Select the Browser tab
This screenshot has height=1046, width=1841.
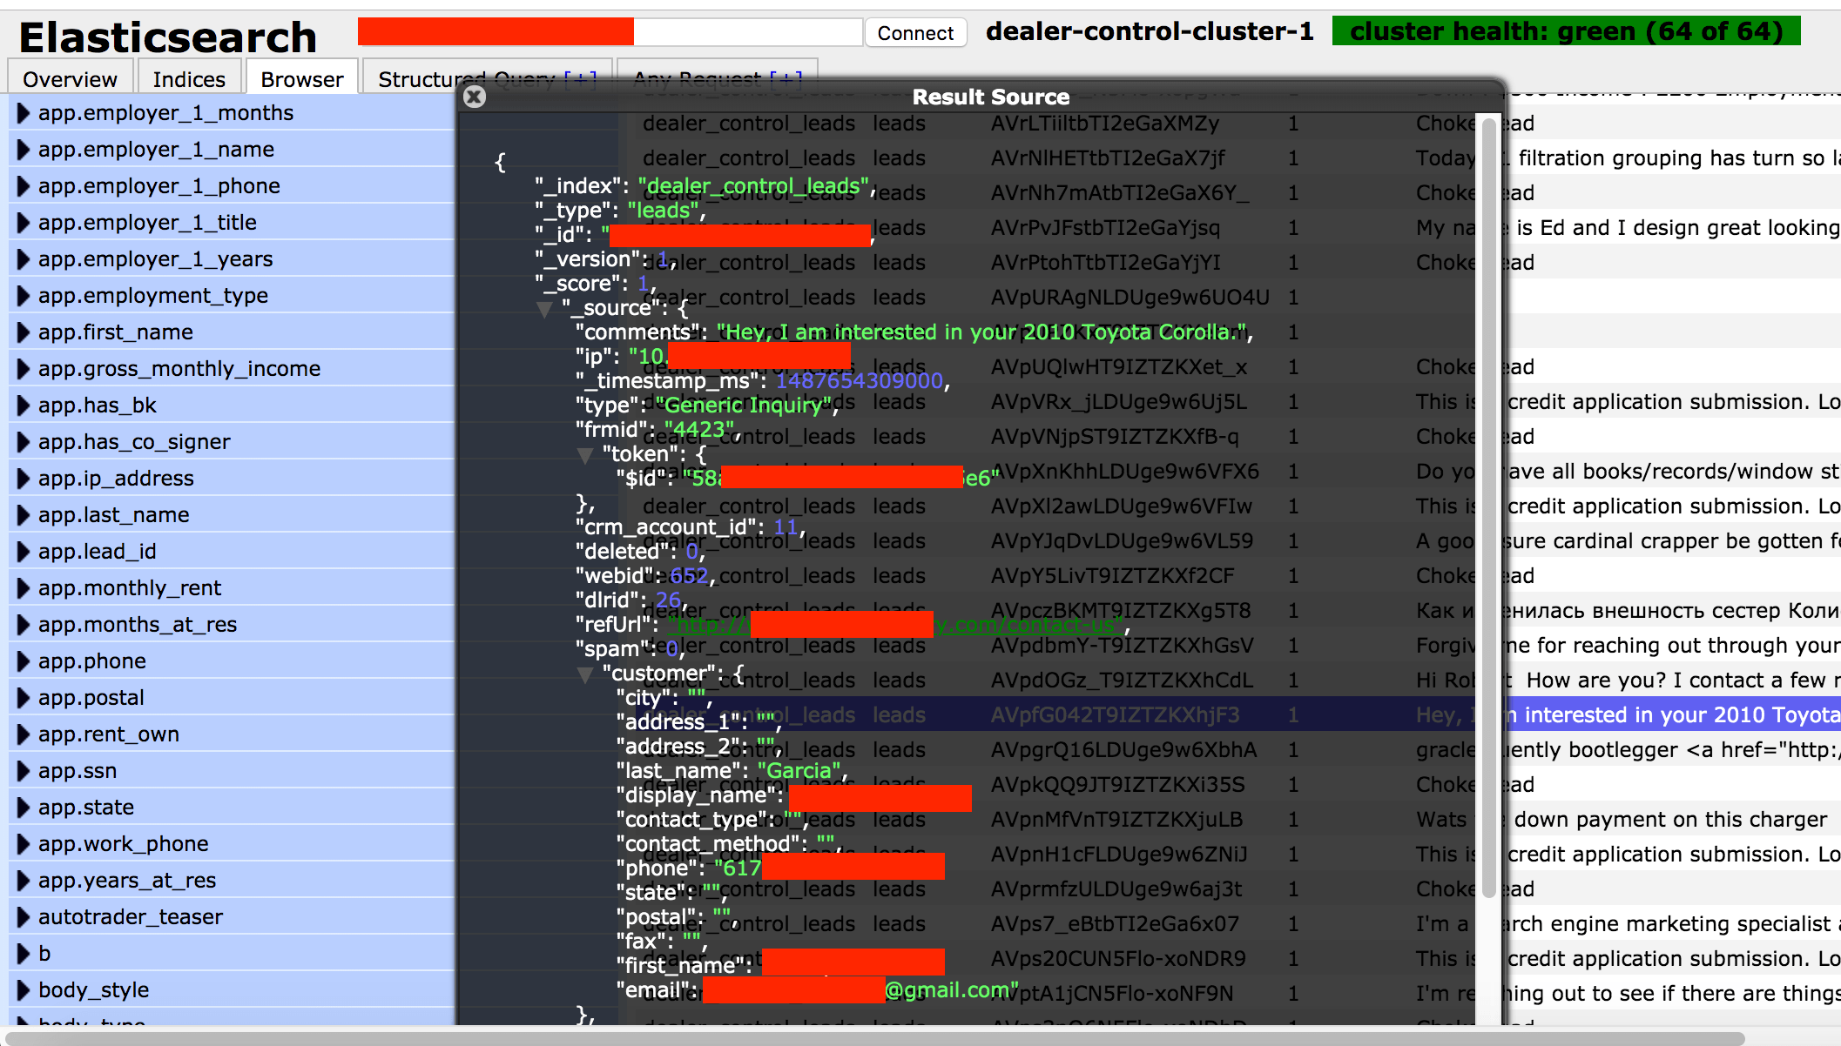coord(301,79)
